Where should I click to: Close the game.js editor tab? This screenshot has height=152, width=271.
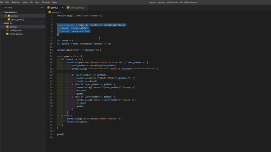pyautogui.click(x=63, y=8)
